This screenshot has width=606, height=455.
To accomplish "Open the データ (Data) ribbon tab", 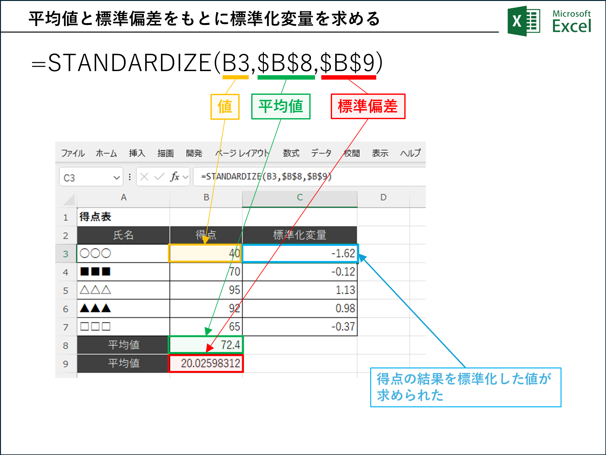I will 321,153.
